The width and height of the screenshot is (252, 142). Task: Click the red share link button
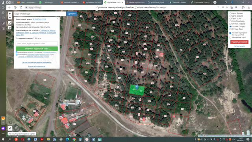click(x=239, y=42)
